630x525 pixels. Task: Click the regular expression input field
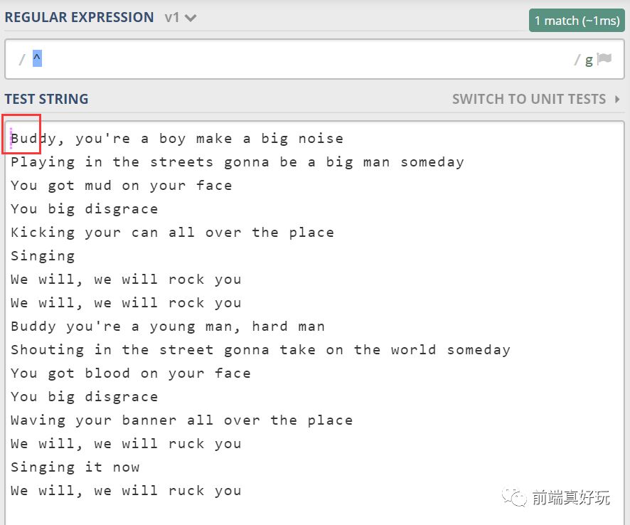click(314, 59)
